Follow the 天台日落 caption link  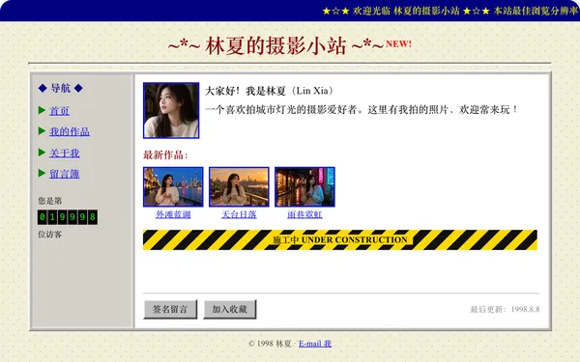pos(239,214)
